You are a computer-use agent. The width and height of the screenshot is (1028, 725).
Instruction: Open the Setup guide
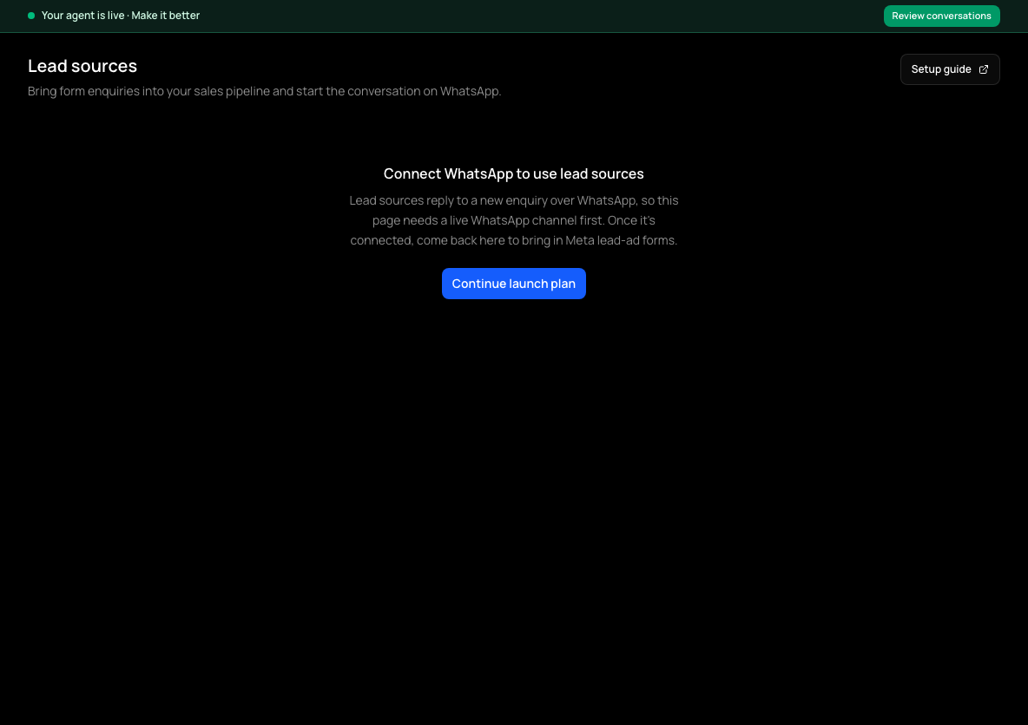[x=949, y=69]
